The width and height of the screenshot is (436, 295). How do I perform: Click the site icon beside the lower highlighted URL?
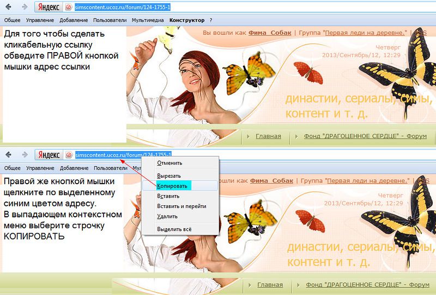coord(69,155)
